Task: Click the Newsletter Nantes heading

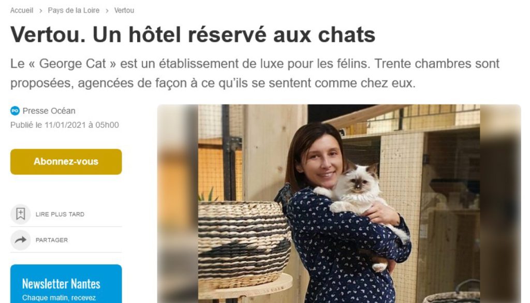Action: click(x=61, y=284)
